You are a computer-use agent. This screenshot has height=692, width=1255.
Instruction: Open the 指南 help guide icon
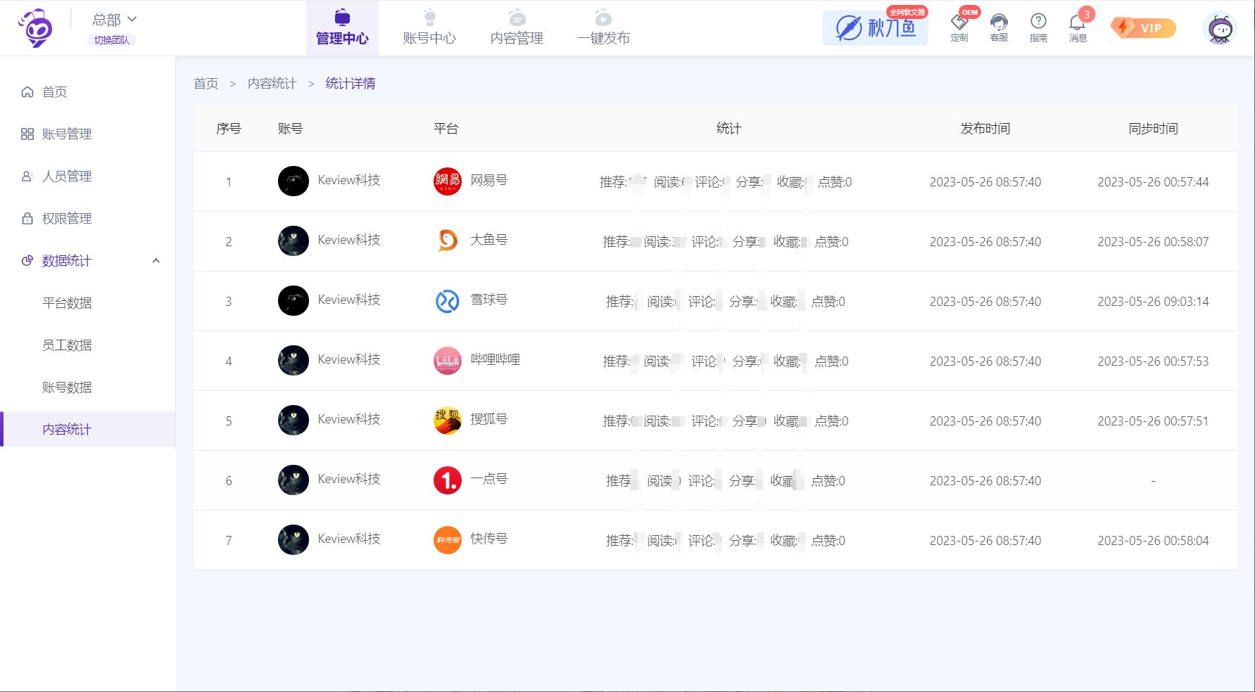1038,27
